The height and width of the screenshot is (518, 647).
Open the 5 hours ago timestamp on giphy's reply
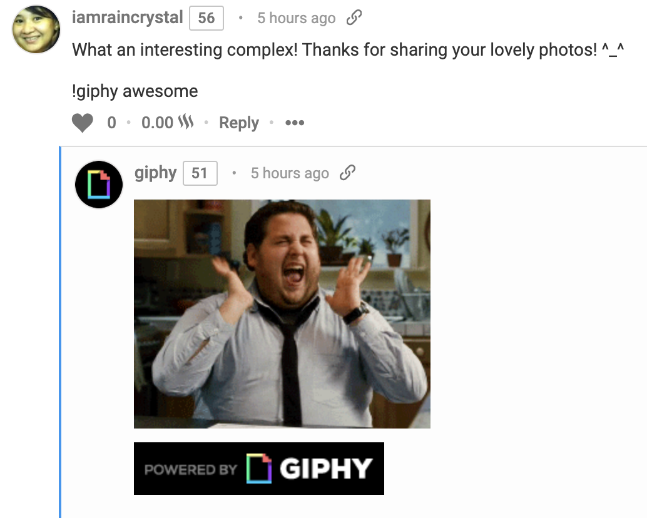pos(290,173)
